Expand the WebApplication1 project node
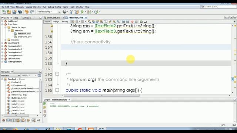This screenshot has height=133, width=237. (x=2, y=62)
